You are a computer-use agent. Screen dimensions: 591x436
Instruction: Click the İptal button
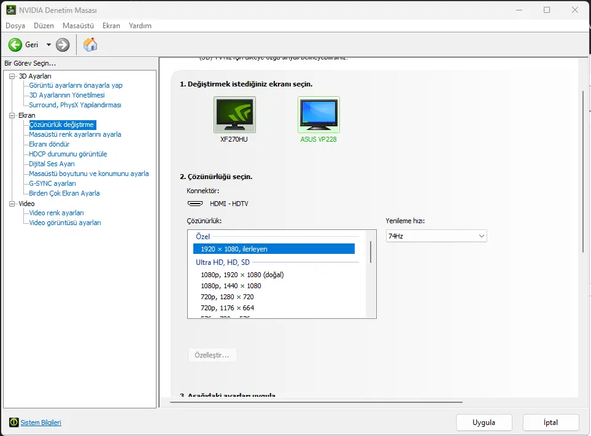pos(550,423)
